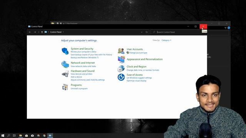Open the Ease of Access category
This screenshot has width=246, height=138.
pos(135,75)
